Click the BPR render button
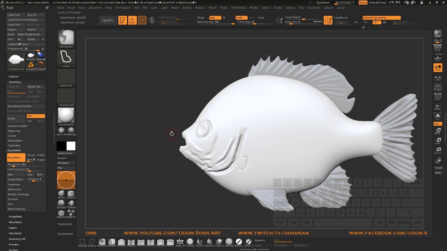The width and height of the screenshot is (447, 251). pos(438,34)
